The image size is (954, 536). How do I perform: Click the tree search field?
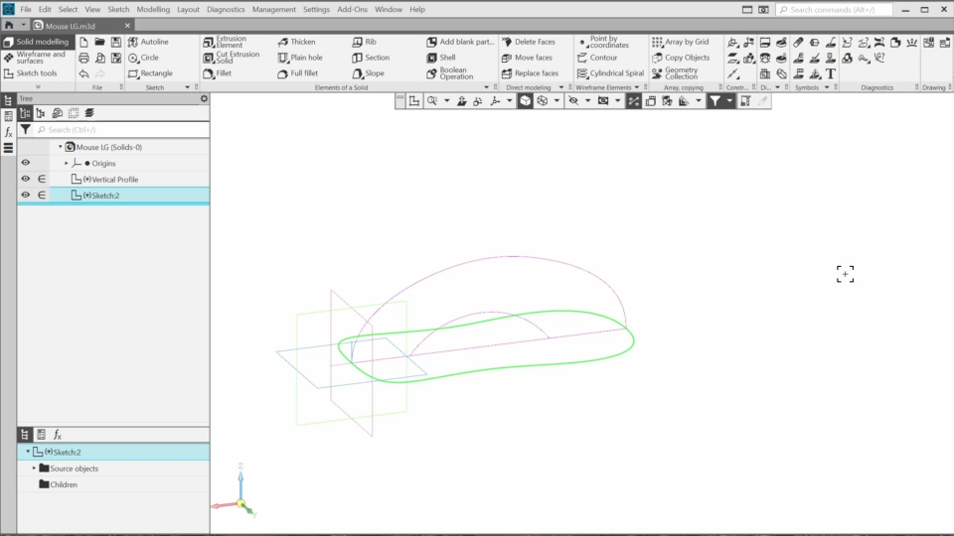coord(119,130)
